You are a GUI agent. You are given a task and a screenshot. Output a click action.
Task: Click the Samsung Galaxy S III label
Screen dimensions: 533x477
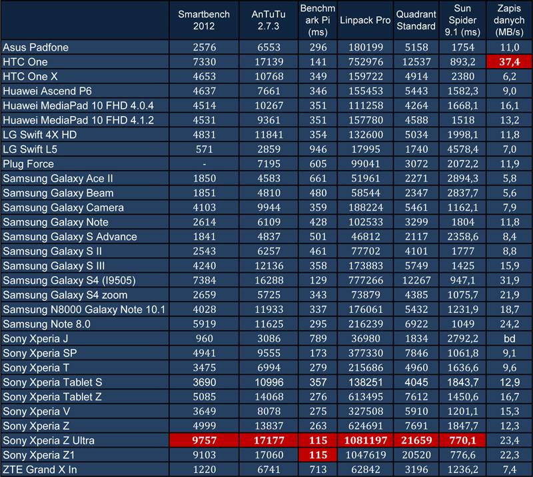click(x=54, y=266)
